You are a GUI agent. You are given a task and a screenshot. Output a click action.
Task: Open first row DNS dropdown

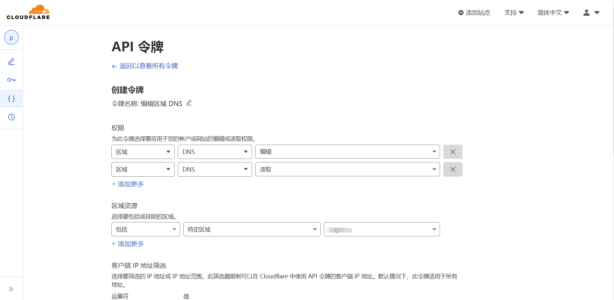[x=215, y=152]
